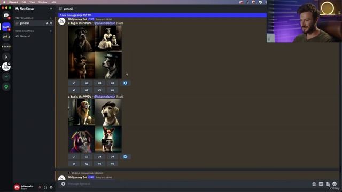Upscale image U4 for 1800's dog
Screen dimensions: 342x192
pyautogui.click(x=112, y=83)
